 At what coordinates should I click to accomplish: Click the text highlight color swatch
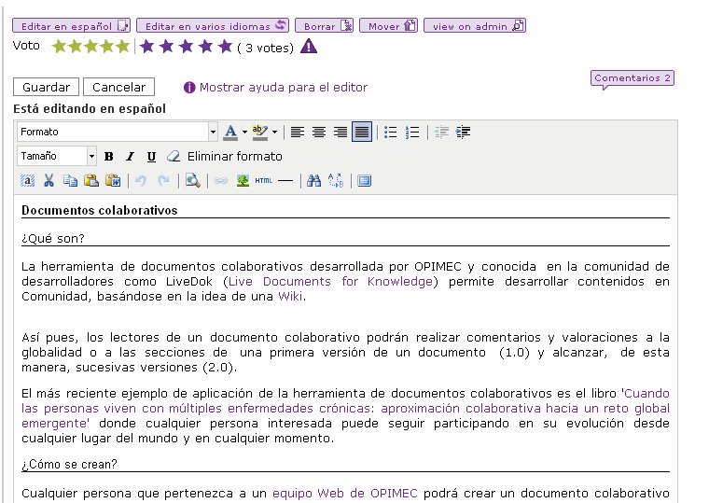pyautogui.click(x=258, y=132)
